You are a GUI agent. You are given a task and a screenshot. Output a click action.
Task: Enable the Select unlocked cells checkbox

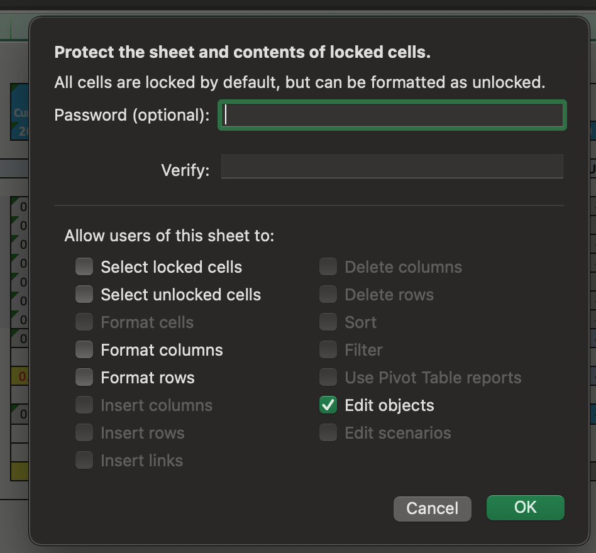point(84,294)
